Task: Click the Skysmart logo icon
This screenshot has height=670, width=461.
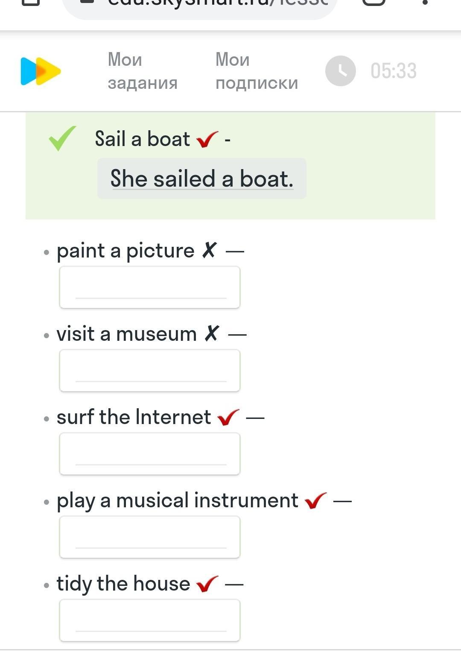Action: pos(41,71)
